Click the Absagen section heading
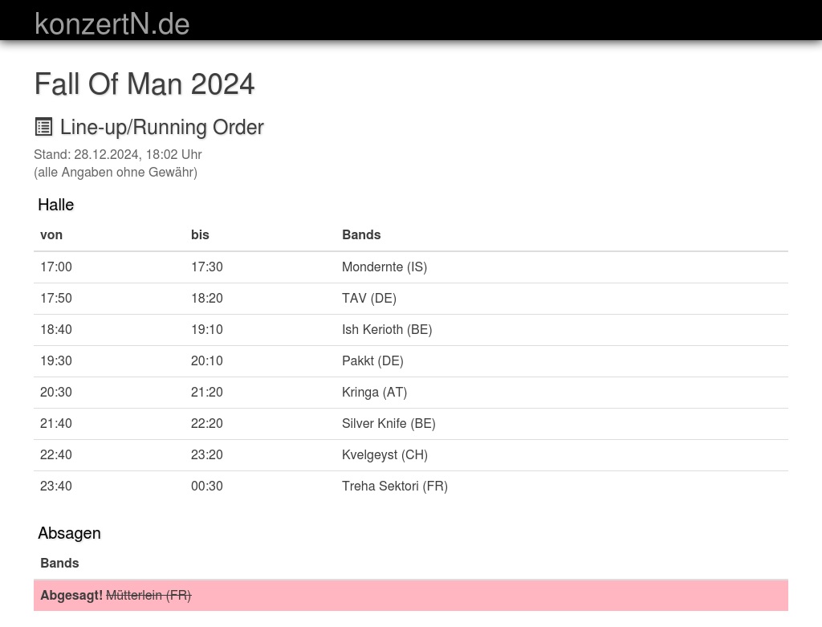Screen dimensions: 822x627 [x=69, y=533]
